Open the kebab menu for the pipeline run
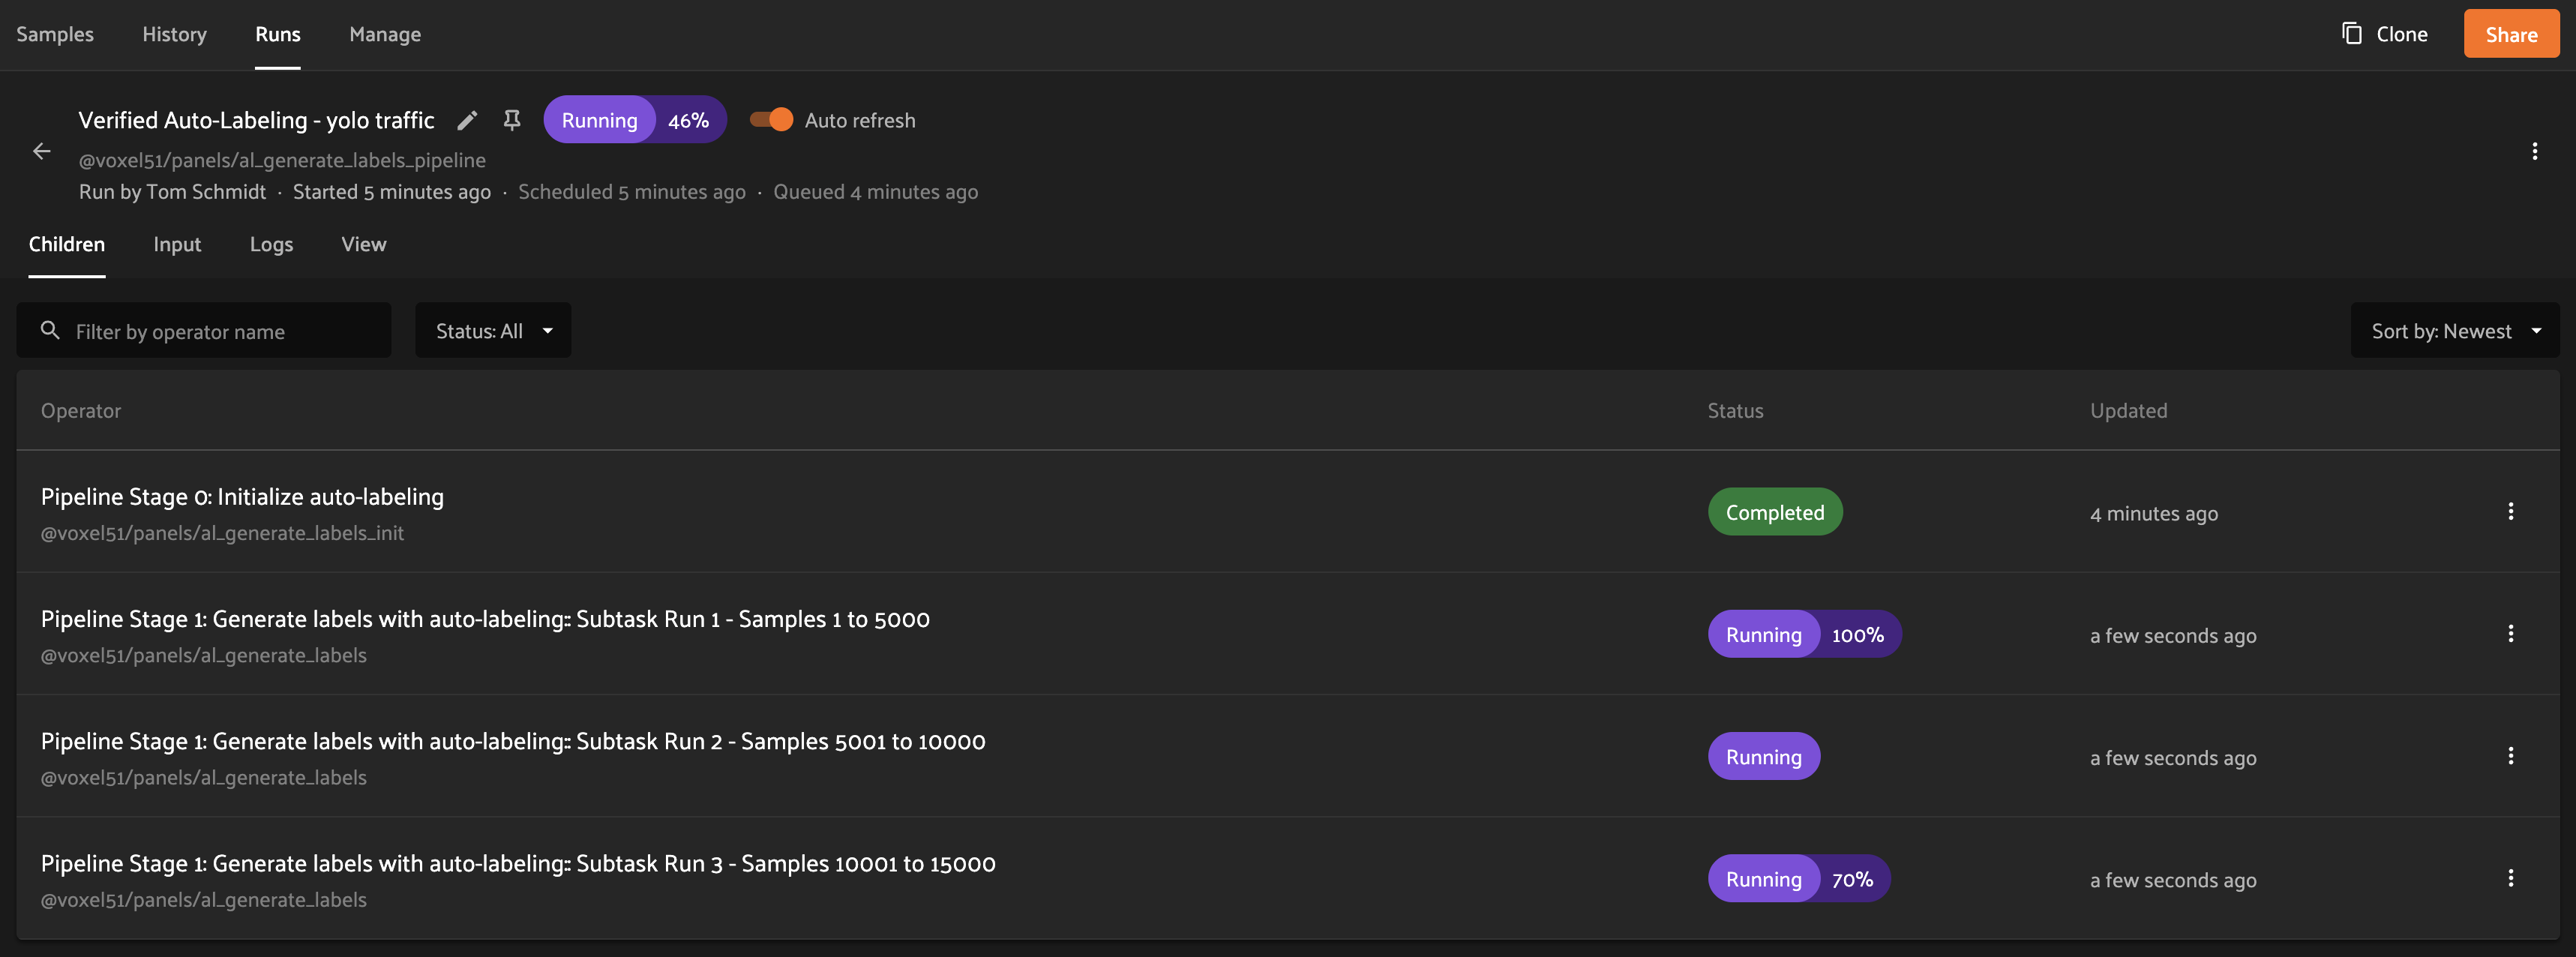This screenshot has width=2576, height=957. coord(2536,151)
